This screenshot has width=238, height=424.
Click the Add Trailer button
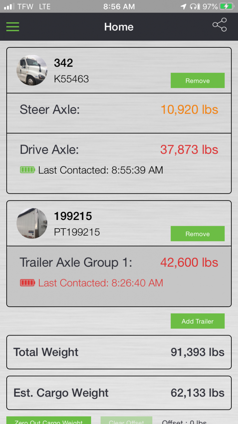click(x=198, y=321)
